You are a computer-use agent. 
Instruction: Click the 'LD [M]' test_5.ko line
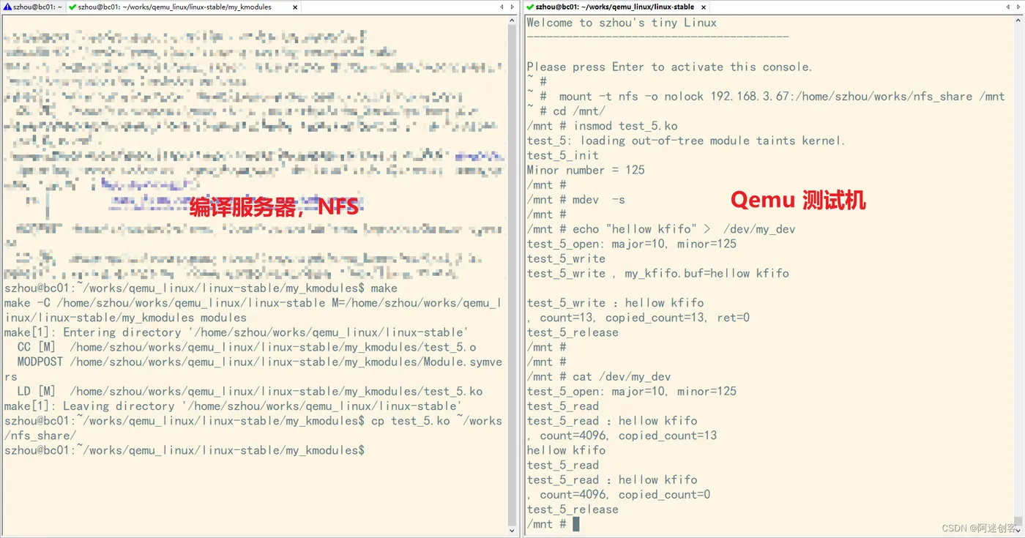(250, 391)
